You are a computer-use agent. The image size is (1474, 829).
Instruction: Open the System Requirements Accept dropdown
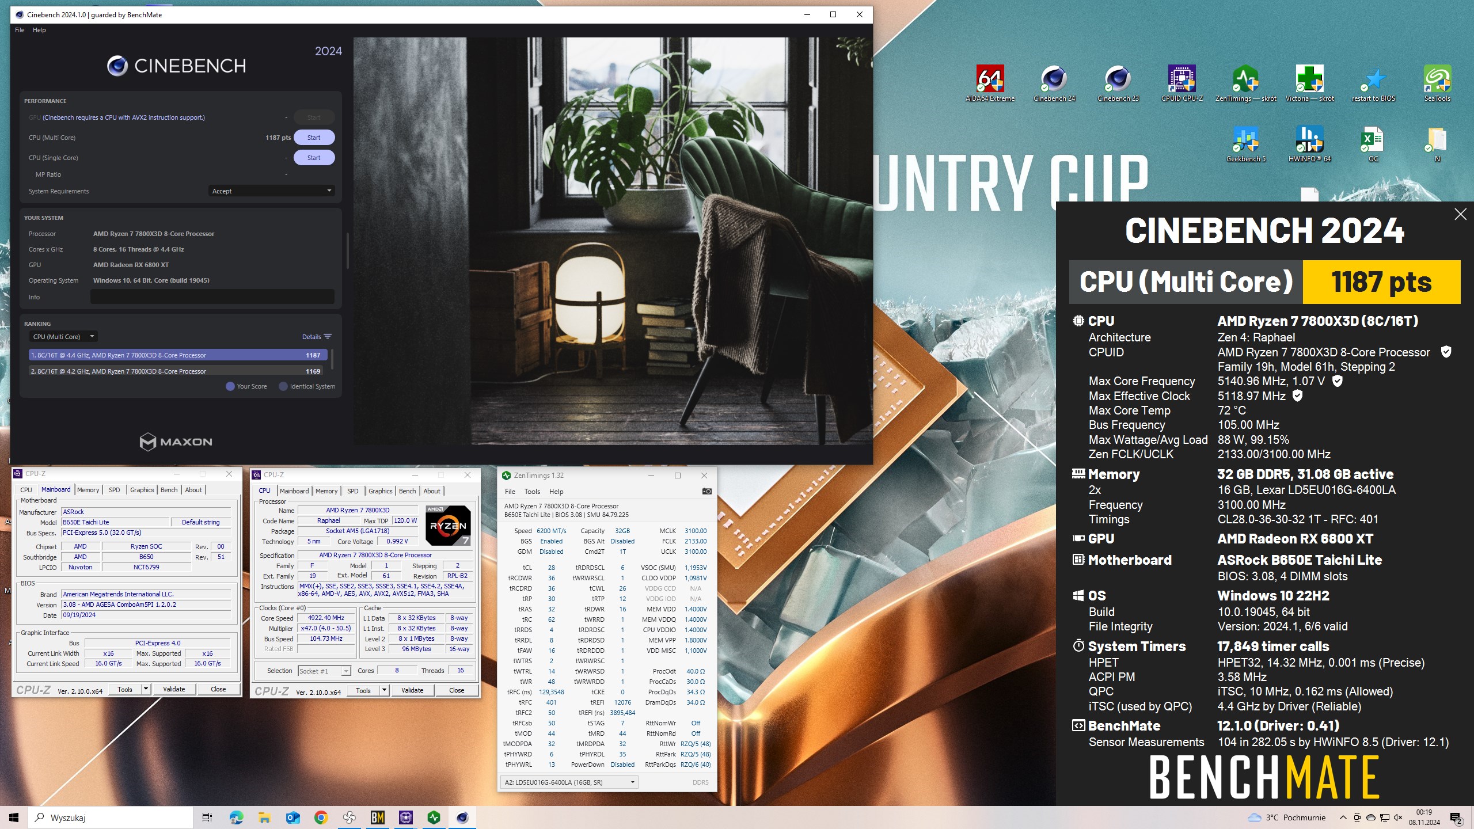(x=271, y=191)
